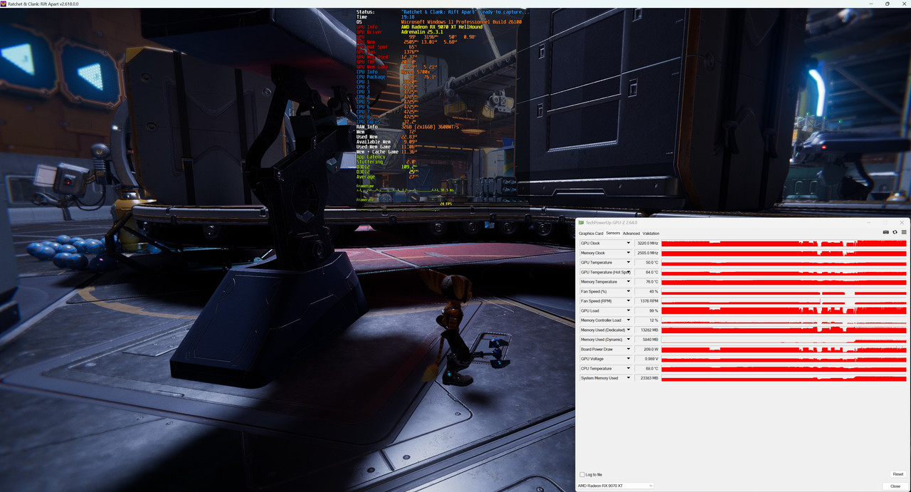Click the dynamic memory value 5840 MB
This screenshot has width=911, height=492.
tap(647, 340)
